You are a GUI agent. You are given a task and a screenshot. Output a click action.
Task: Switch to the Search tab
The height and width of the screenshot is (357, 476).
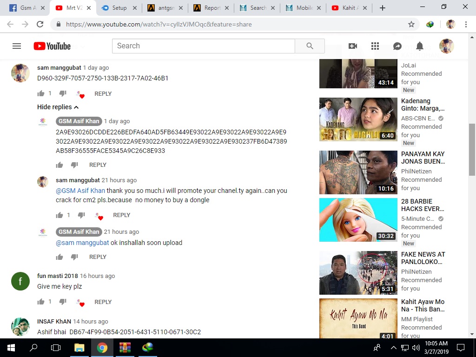[x=258, y=8]
